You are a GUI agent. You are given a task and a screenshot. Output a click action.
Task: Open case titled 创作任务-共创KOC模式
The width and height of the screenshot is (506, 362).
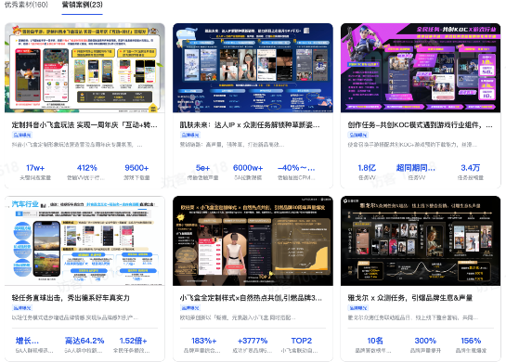421,125
